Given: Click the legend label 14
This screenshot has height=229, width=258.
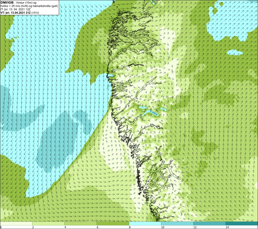Looking at the screenshot, I should pyautogui.click(x=227, y=227).
